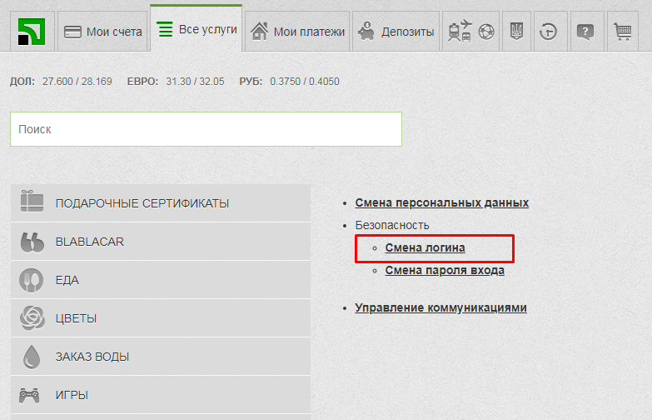
Task: Click the water drop icon
Action: click(32, 357)
